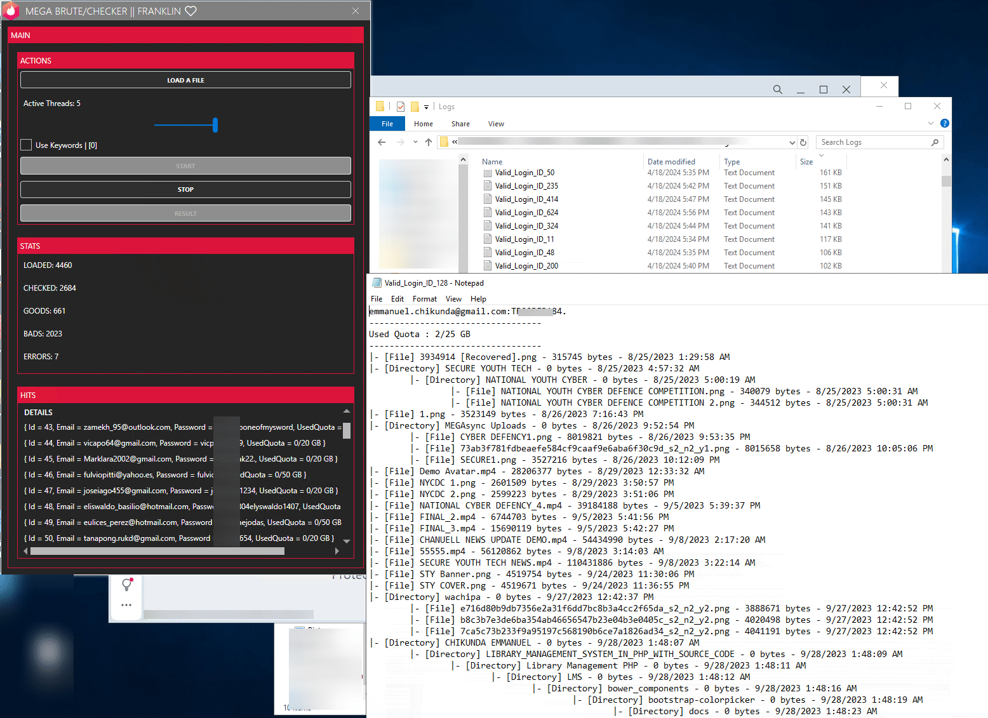Open the Share tab in Logs explorer
Viewport: 988px width, 718px height.
pyautogui.click(x=460, y=124)
